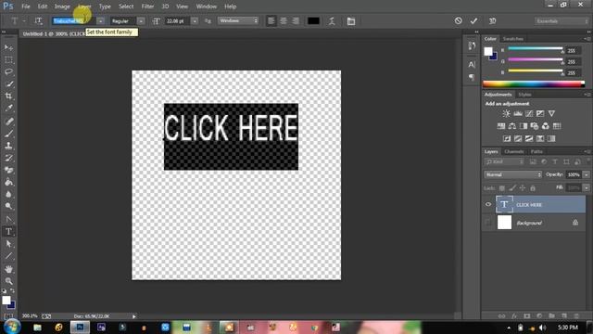The image size is (593, 334).
Task: Right align the text
Action: coord(296,21)
